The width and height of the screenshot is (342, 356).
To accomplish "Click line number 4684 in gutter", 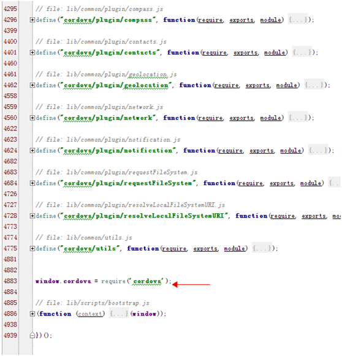I will [x=10, y=183].
